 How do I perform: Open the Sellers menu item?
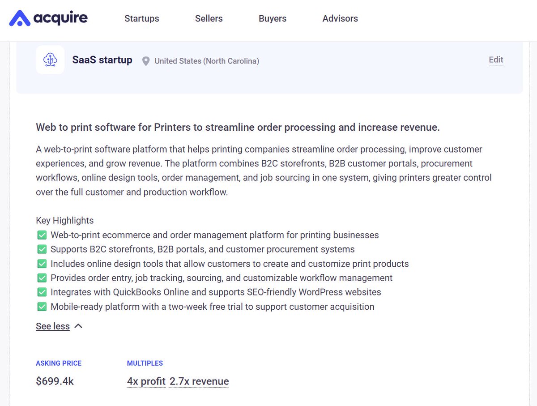pos(209,18)
